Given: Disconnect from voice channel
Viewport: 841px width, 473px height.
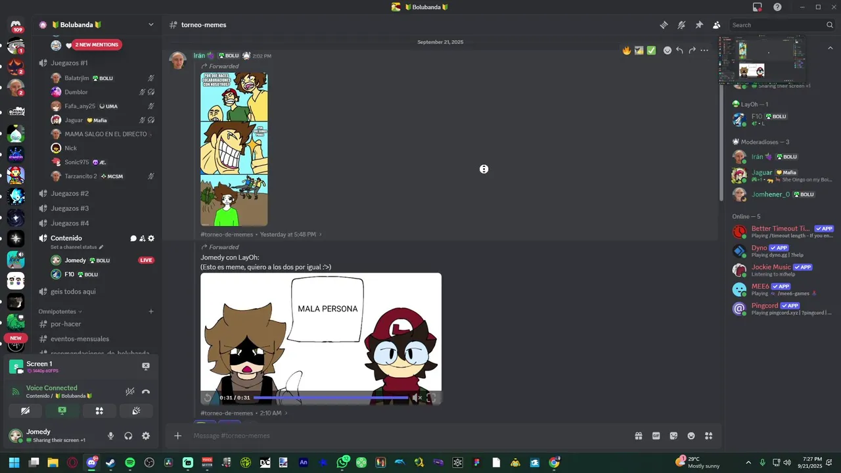Looking at the screenshot, I should click(x=146, y=392).
